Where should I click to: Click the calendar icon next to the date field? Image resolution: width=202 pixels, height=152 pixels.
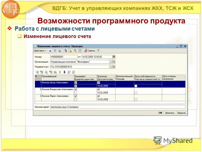tap(114, 56)
